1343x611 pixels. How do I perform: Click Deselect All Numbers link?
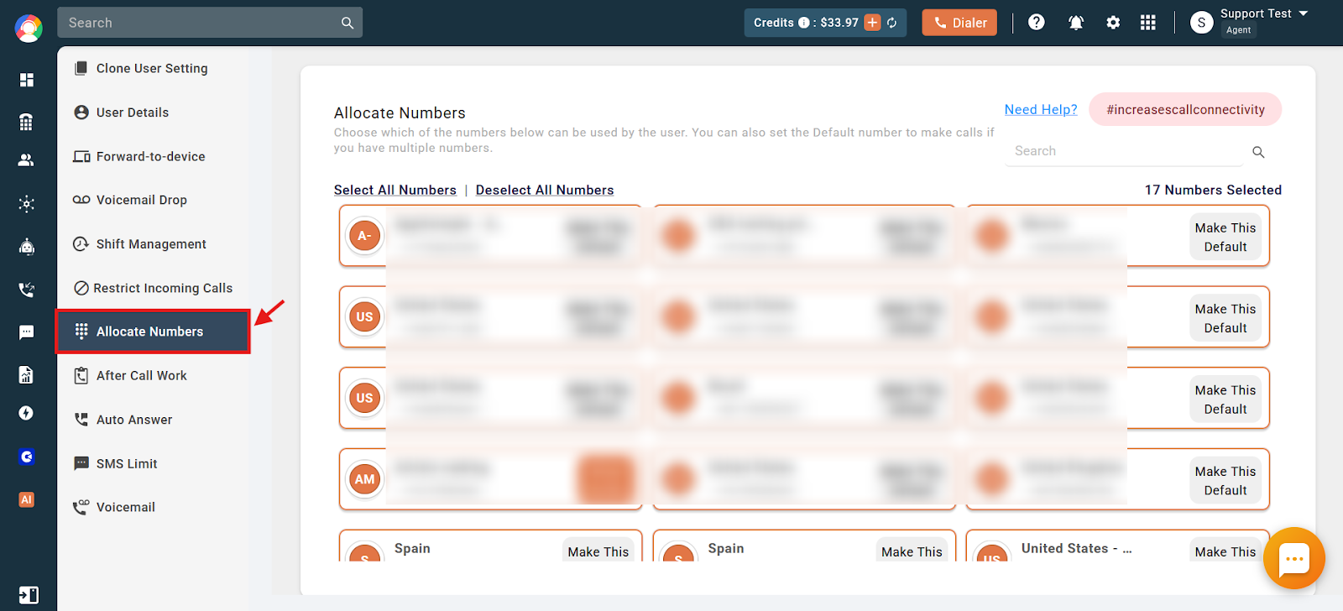545,190
